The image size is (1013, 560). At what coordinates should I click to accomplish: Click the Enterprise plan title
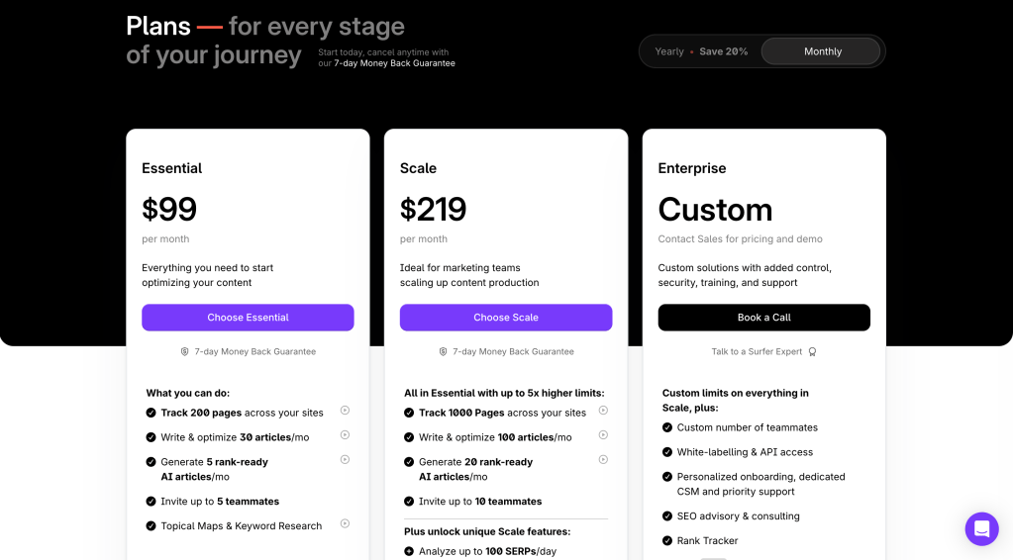point(692,168)
